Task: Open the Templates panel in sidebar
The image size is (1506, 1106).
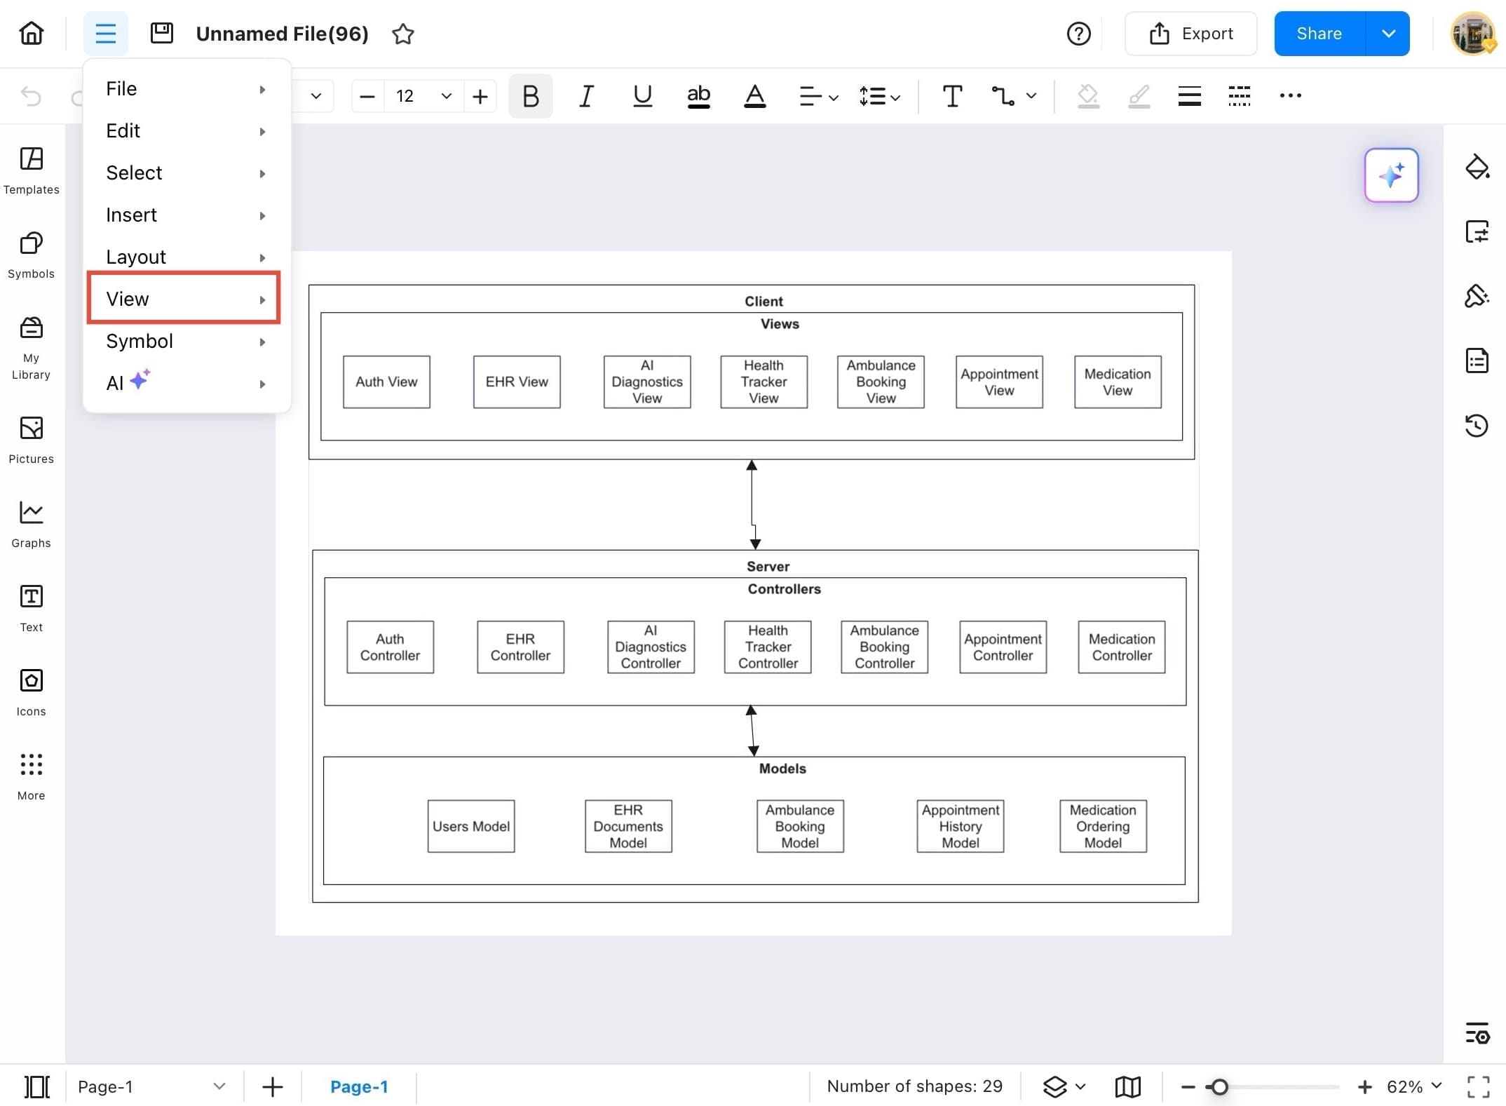Action: 31,169
